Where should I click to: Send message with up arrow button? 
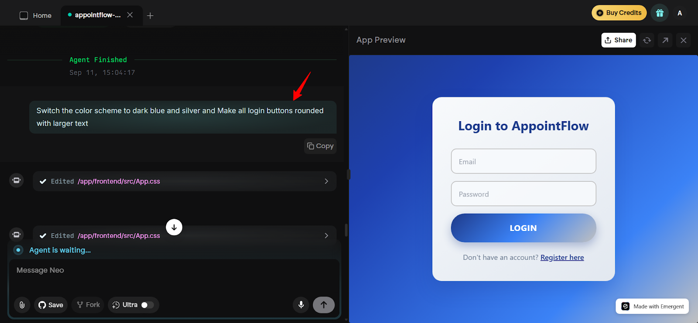(324, 305)
